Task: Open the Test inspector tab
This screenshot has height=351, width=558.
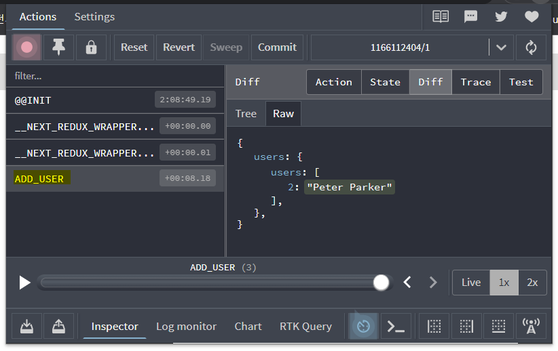Action: pyautogui.click(x=521, y=82)
